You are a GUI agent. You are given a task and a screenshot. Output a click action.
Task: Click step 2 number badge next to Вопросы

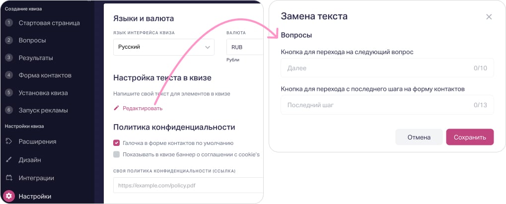pyautogui.click(x=9, y=40)
